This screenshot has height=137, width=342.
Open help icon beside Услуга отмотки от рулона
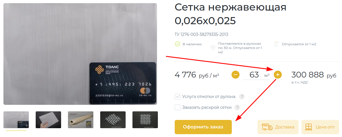tap(242, 97)
